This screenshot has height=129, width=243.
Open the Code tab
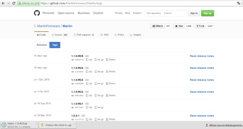pyautogui.click(x=41, y=35)
